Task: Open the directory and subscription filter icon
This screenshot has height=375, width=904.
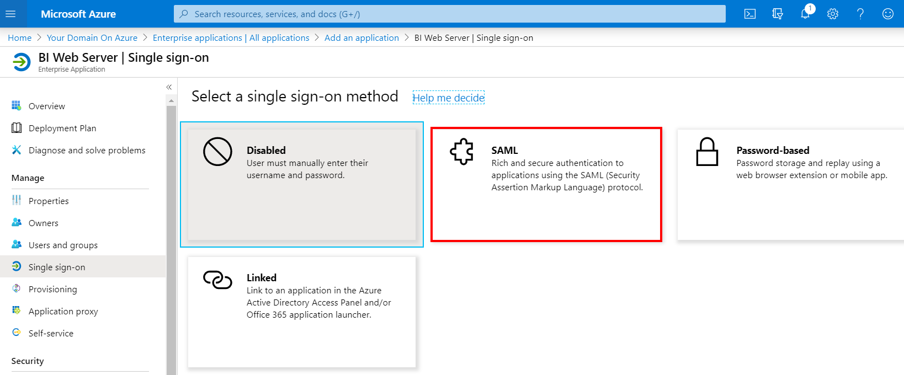Action: tap(778, 14)
